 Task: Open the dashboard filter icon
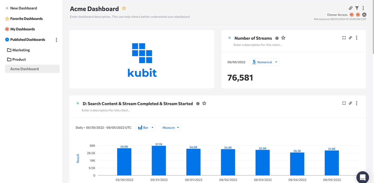point(357,8)
